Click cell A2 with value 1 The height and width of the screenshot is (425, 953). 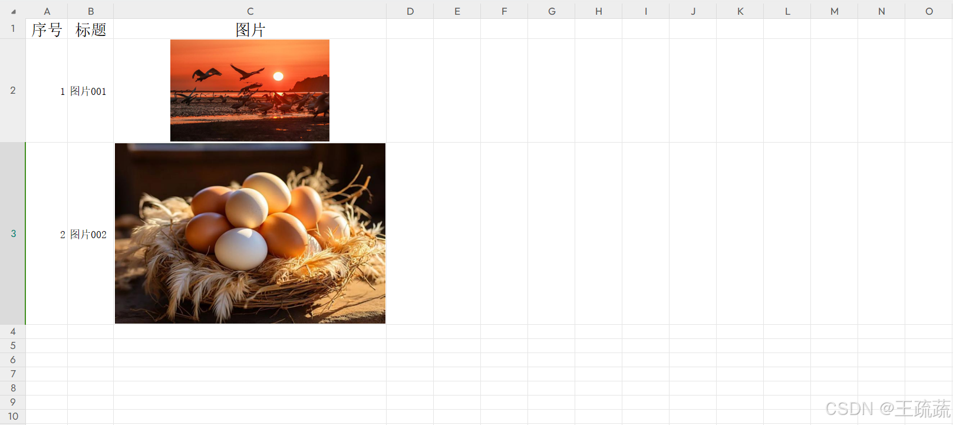tap(47, 91)
